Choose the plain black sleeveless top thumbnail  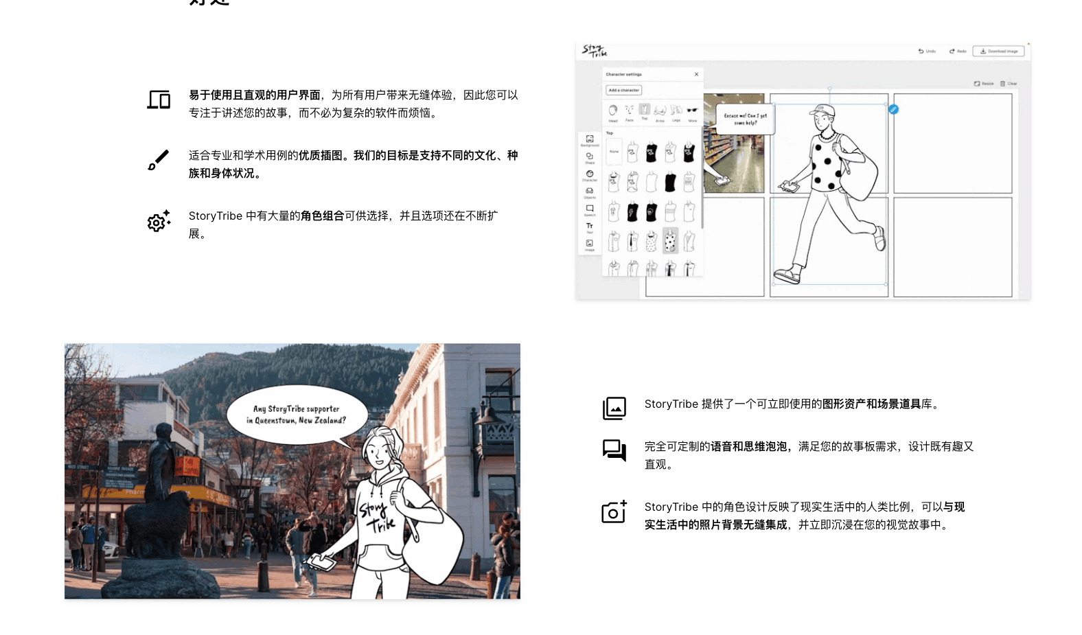pyautogui.click(x=670, y=182)
